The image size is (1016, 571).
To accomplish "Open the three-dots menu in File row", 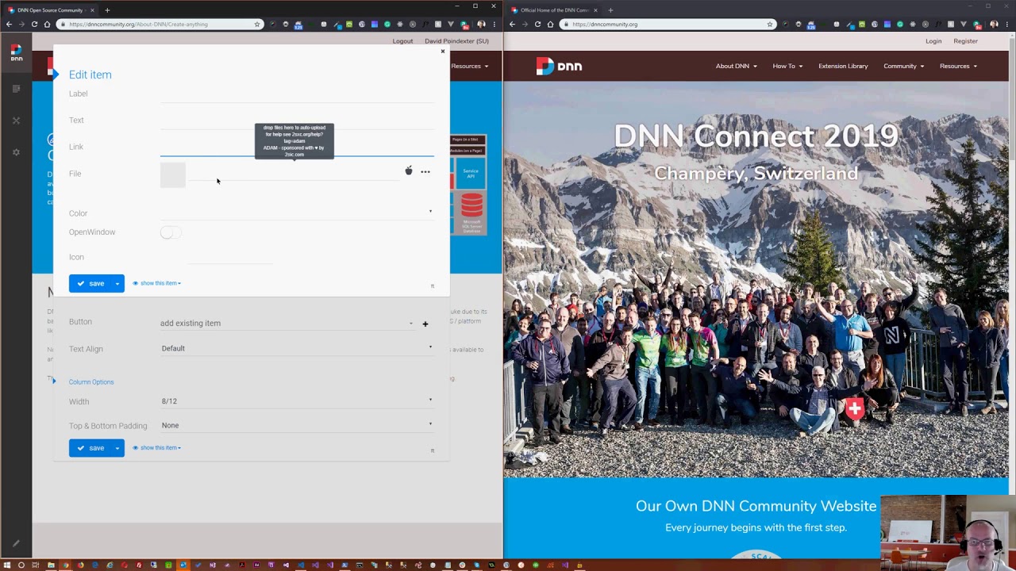I will (425, 171).
